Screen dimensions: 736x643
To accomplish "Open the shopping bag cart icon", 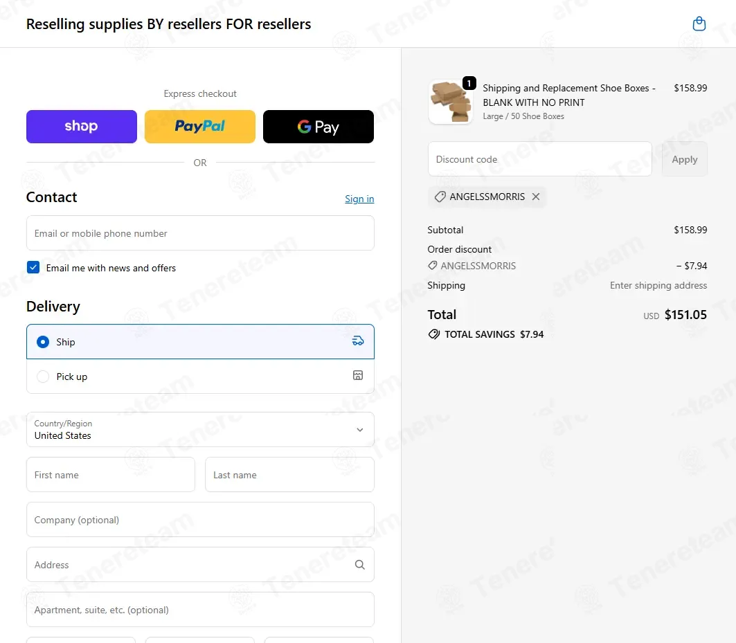I will tap(699, 24).
